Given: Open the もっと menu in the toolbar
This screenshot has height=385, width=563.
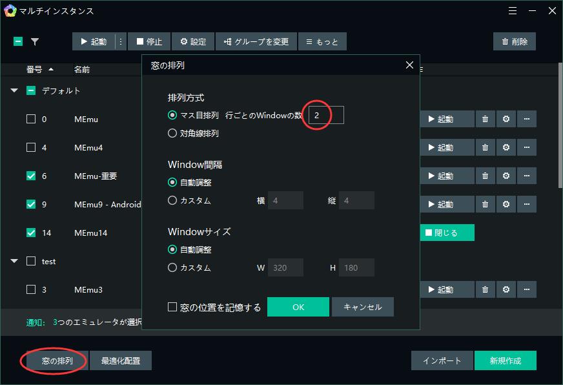Looking at the screenshot, I should [x=322, y=41].
